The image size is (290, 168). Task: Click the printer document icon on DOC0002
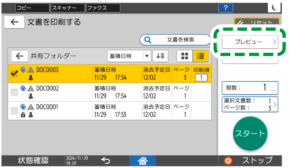click(23, 88)
